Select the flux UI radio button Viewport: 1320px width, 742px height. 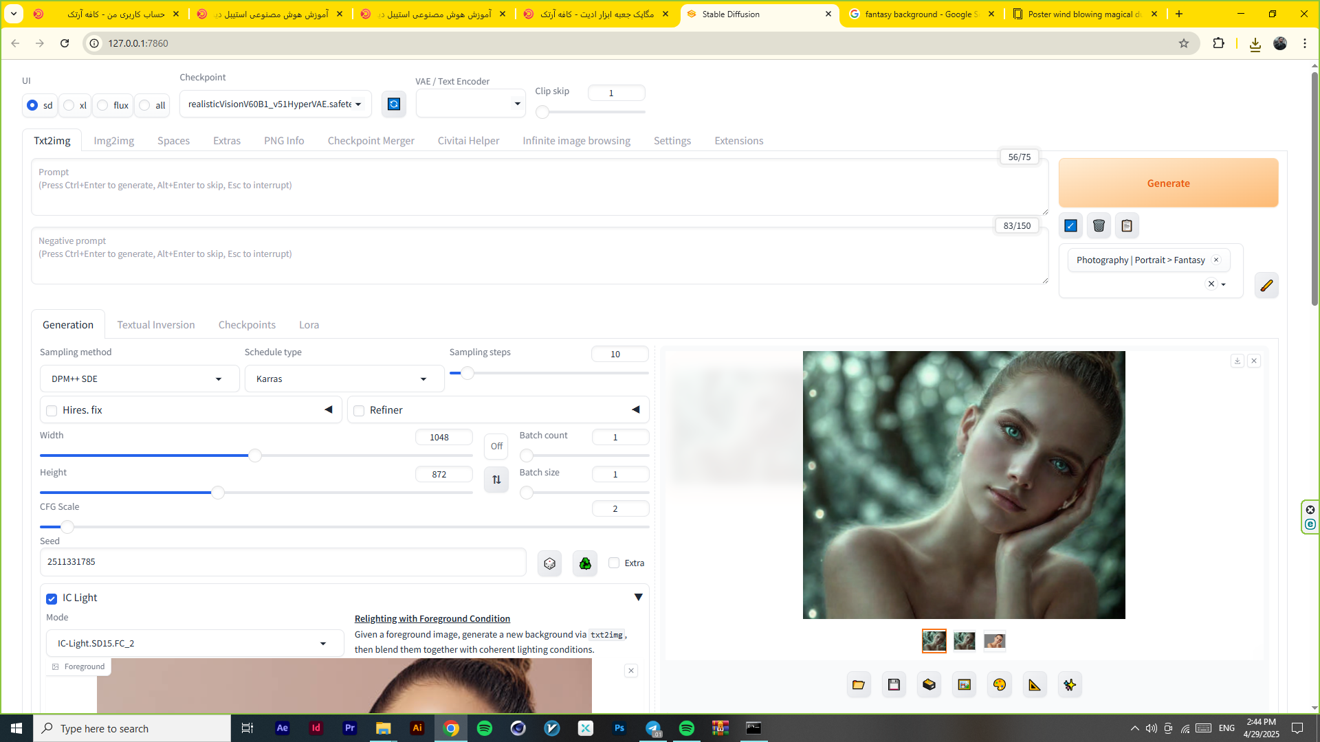[x=103, y=105]
